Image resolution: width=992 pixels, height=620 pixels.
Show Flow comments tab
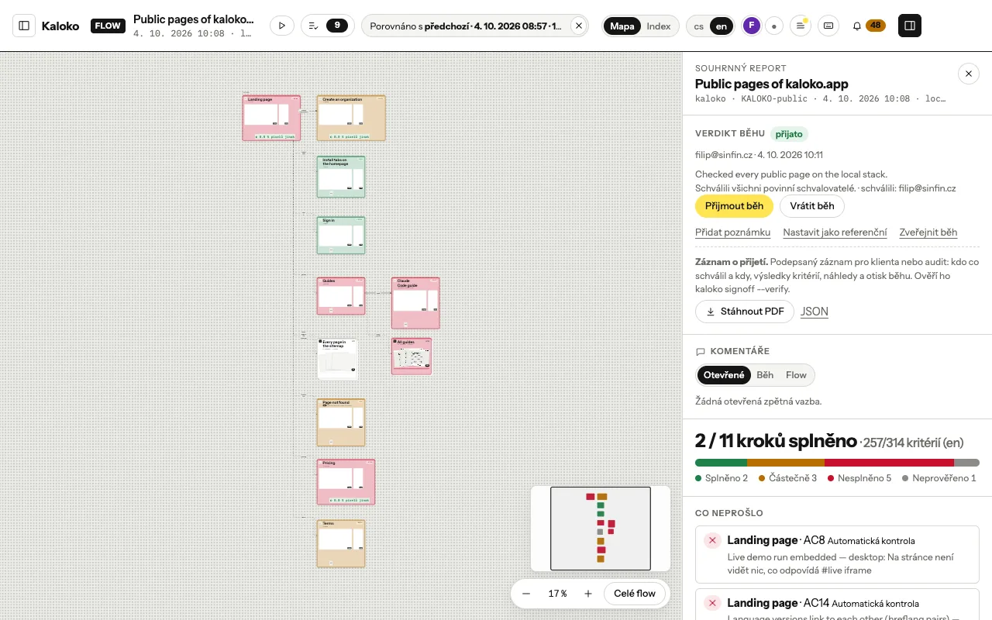coord(796,375)
